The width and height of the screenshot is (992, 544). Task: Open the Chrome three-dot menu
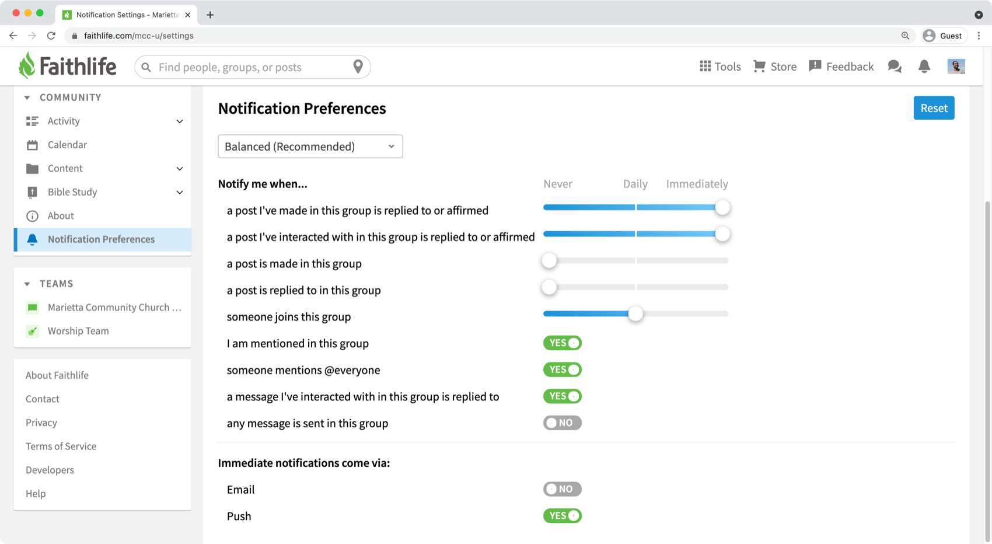click(x=979, y=36)
